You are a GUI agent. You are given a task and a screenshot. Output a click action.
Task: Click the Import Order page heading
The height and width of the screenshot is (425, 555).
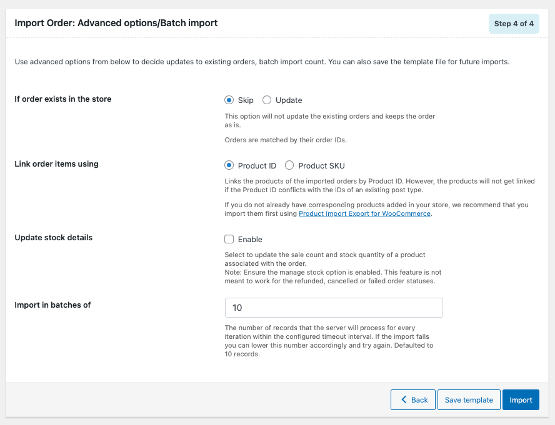coord(116,23)
